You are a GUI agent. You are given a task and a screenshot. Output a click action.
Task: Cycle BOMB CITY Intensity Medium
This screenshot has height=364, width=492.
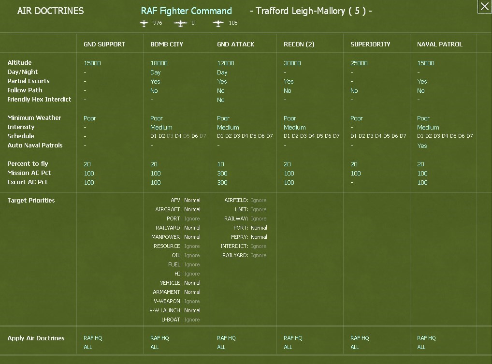click(x=161, y=128)
